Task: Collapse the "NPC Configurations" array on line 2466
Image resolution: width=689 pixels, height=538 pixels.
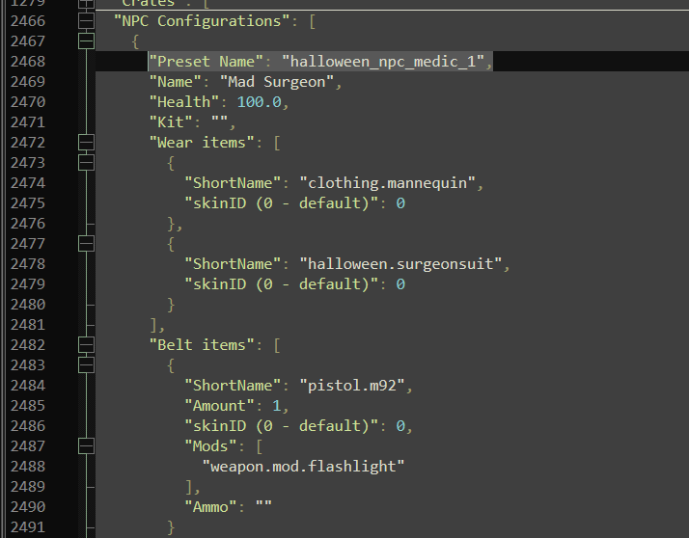Action: [x=86, y=20]
